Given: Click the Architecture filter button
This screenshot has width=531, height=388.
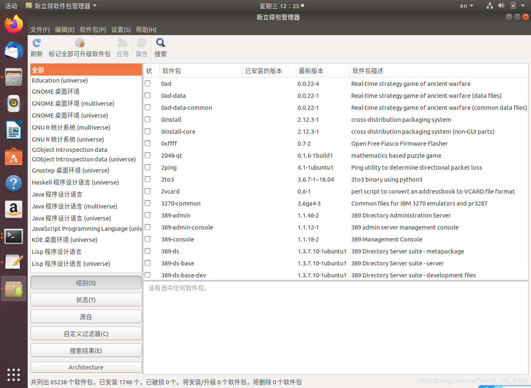Looking at the screenshot, I should (86, 367).
